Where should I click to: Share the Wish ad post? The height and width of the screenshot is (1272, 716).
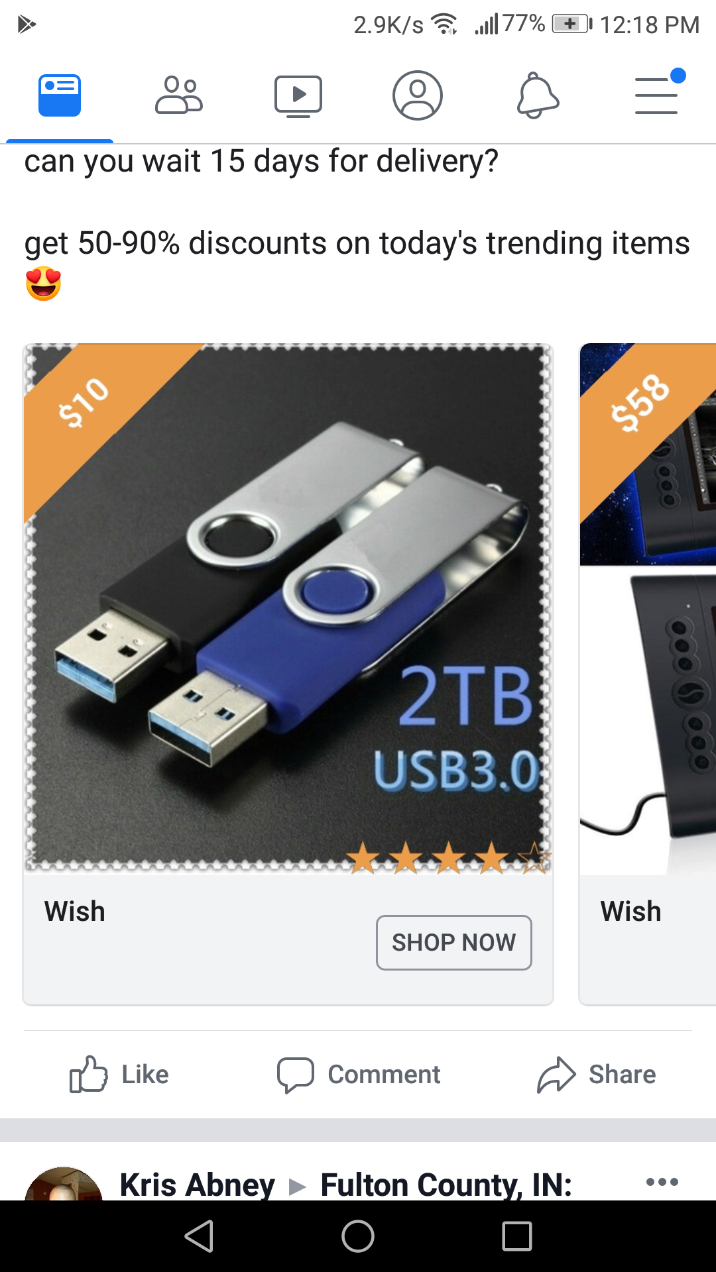(596, 1074)
